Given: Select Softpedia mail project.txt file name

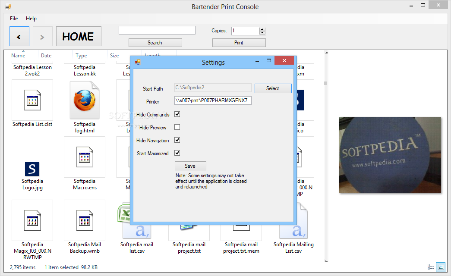Looking at the screenshot, I should tap(189, 248).
